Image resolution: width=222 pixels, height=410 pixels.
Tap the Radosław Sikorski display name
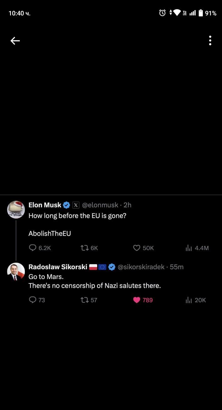coord(58,267)
